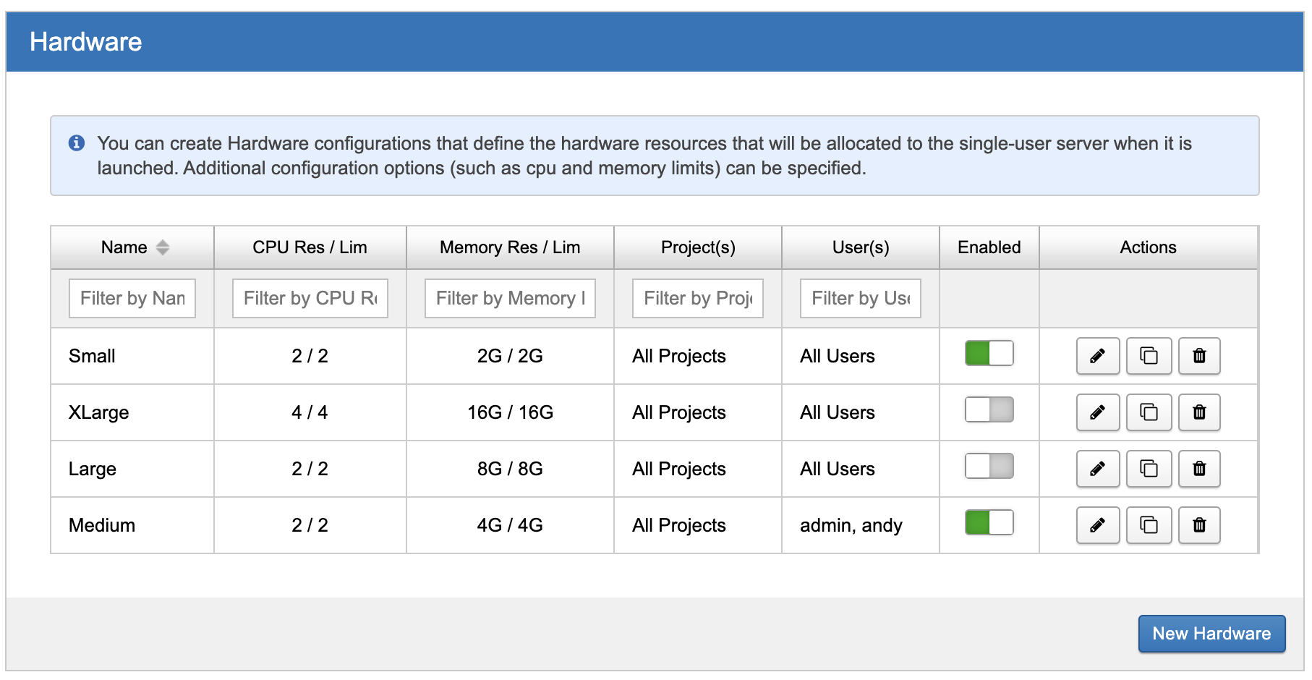Trash the Medium hardware entry
This screenshot has height=680, width=1312.
(1199, 525)
